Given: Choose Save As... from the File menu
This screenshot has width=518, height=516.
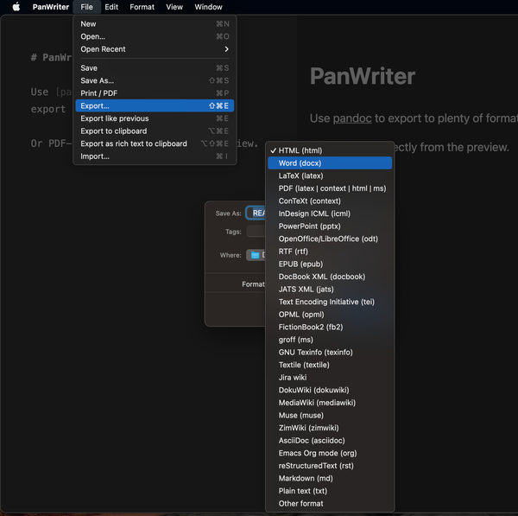Looking at the screenshot, I should pos(155,80).
